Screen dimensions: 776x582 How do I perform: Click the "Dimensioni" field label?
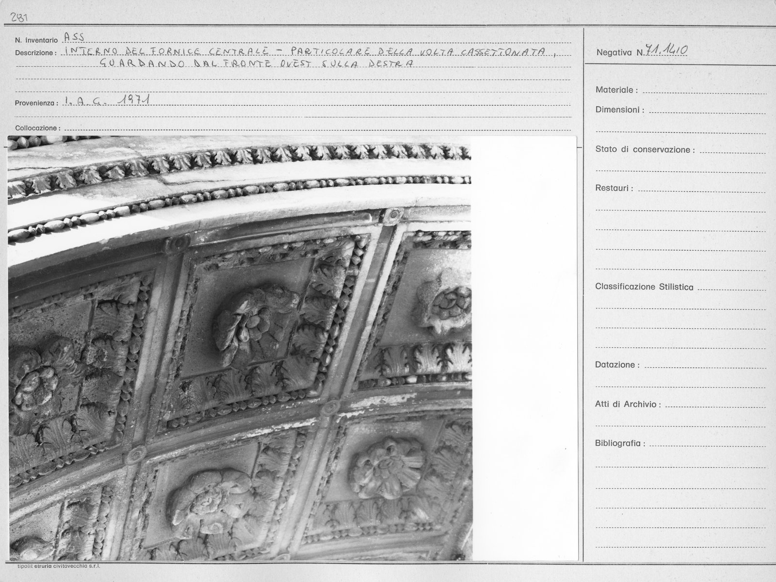pyautogui.click(x=620, y=110)
